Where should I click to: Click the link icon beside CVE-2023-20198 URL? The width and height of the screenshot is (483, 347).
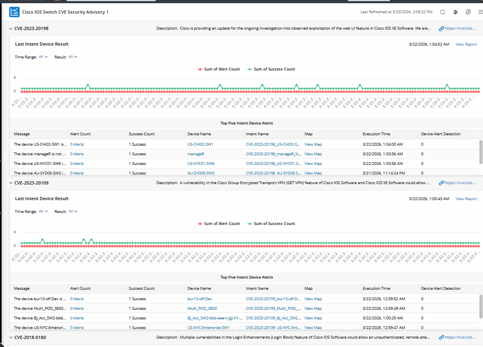[441, 28]
